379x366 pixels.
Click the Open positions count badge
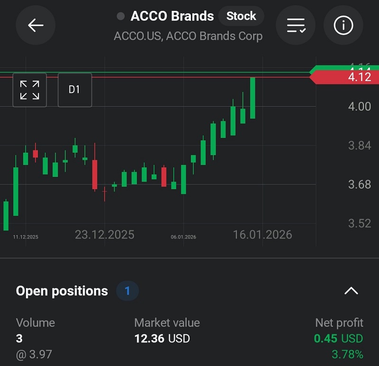[x=127, y=291]
